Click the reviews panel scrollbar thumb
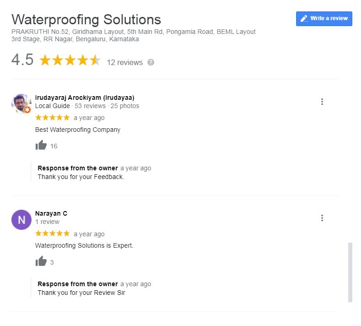This screenshot has width=361, height=326. click(x=350, y=272)
